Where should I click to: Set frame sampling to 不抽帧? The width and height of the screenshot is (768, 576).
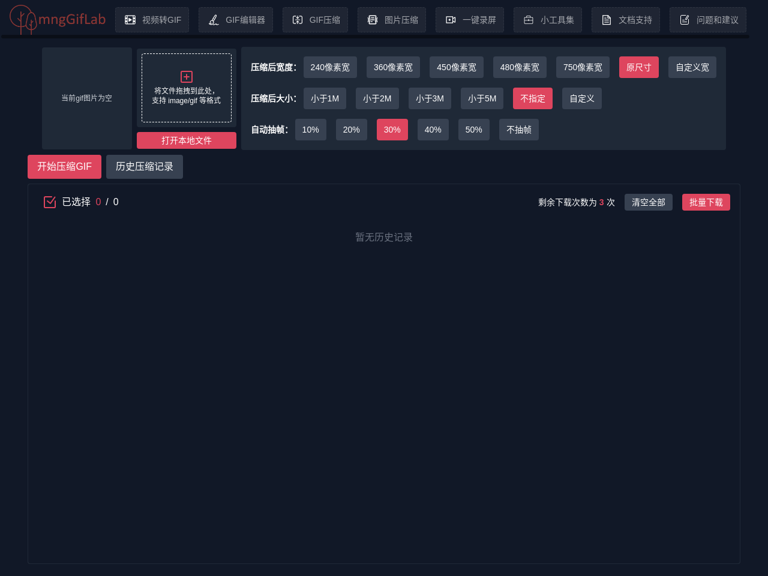click(518, 130)
